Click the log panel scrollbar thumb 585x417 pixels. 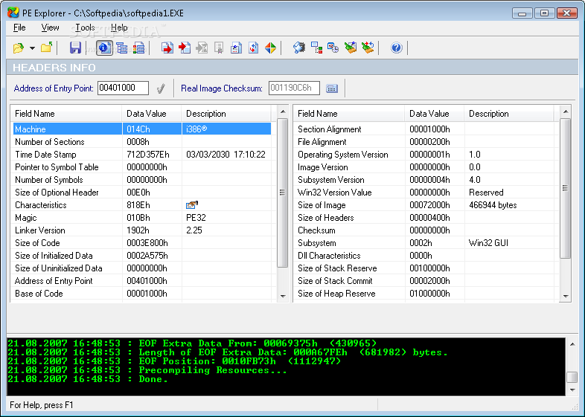[x=572, y=377]
